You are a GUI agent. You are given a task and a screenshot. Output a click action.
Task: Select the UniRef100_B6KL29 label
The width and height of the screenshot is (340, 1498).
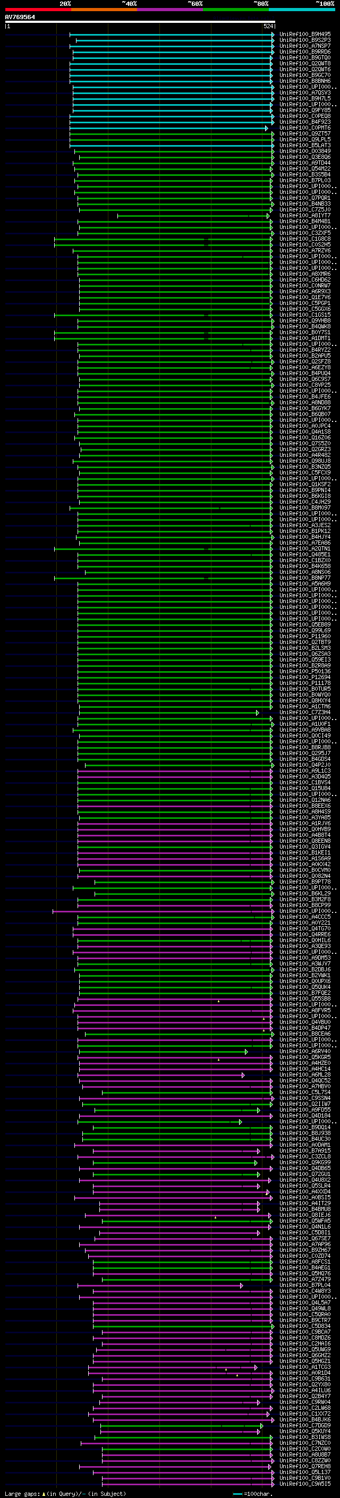point(304,894)
